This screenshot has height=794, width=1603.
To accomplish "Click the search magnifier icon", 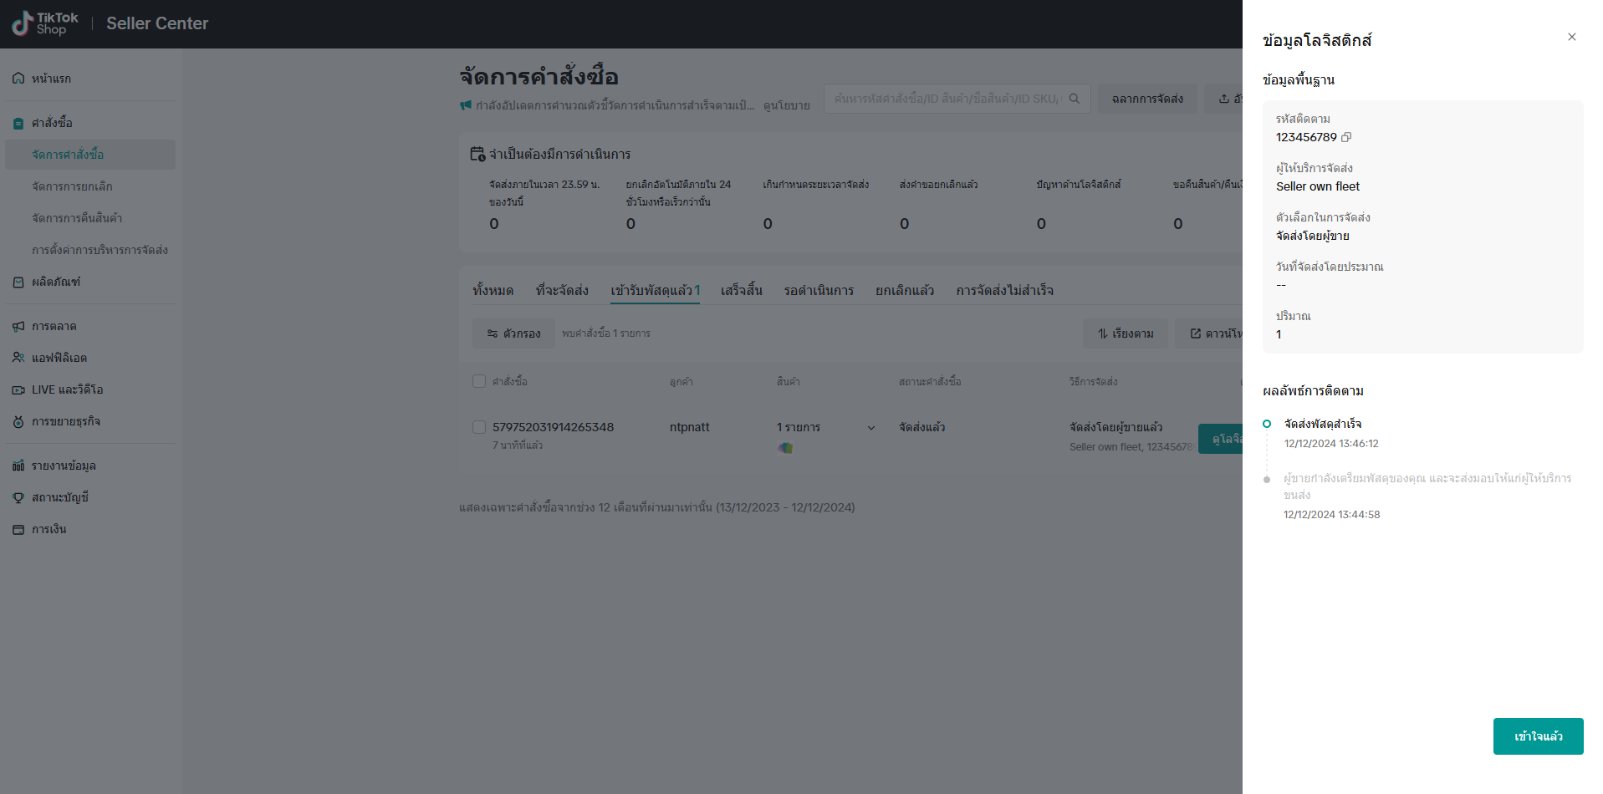I will 1075,99.
